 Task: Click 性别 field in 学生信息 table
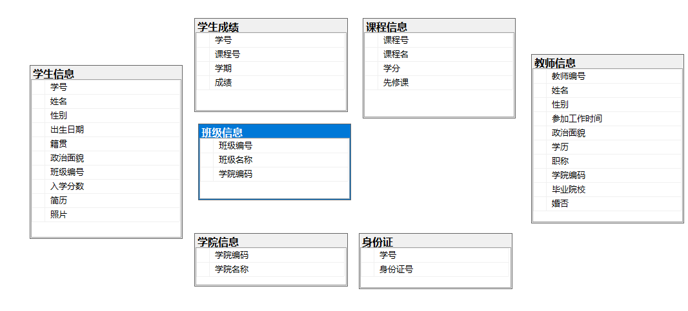[x=106, y=116]
